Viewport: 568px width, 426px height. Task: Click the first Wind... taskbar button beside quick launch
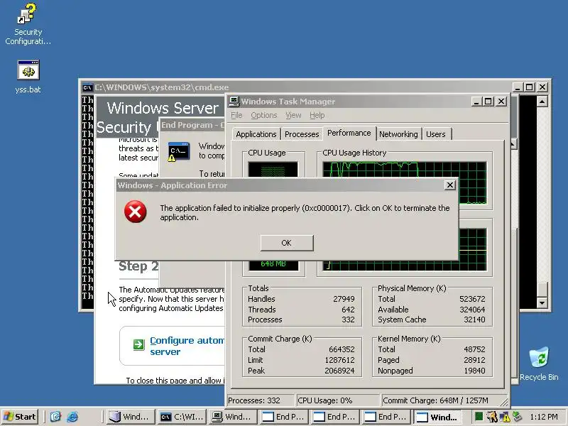click(x=131, y=417)
